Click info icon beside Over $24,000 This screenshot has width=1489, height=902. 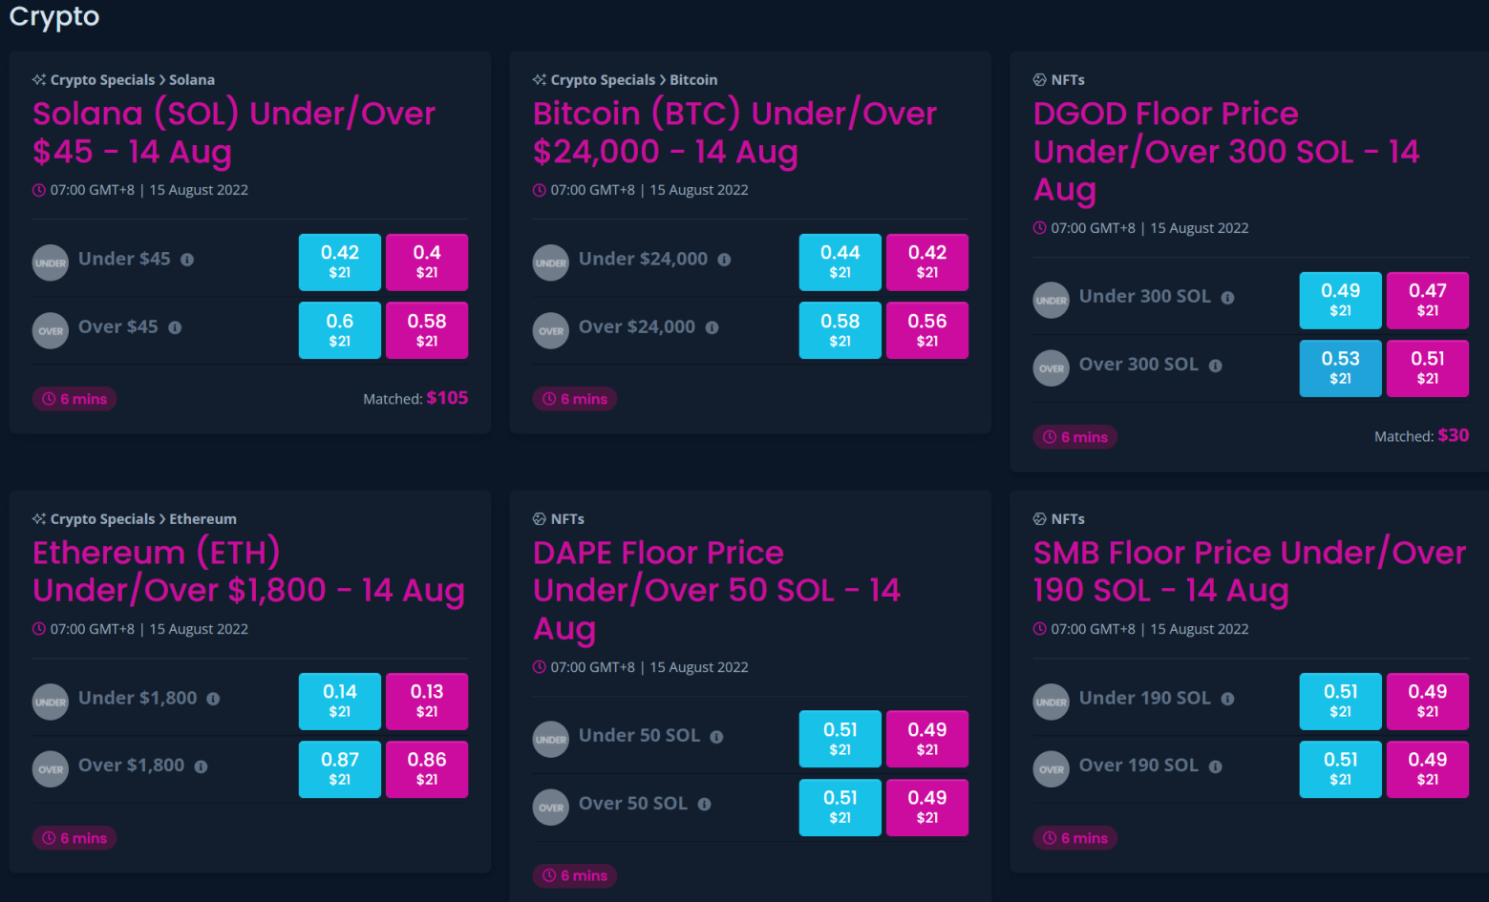point(712,327)
